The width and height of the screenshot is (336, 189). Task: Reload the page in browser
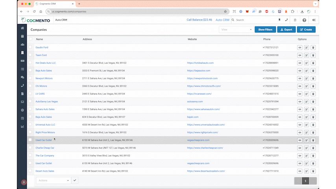coord(34,11)
